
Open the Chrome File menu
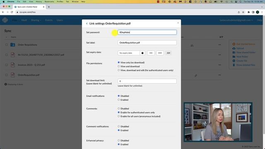point(18,2)
